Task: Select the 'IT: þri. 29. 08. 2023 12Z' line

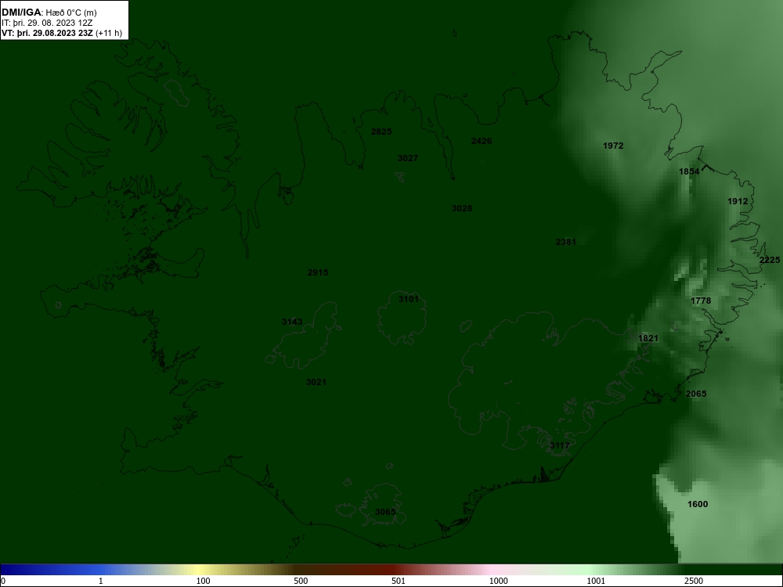Action: point(47,23)
